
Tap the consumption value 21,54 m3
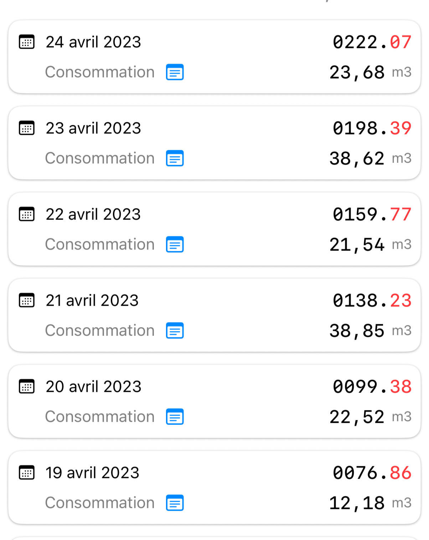tap(370, 245)
